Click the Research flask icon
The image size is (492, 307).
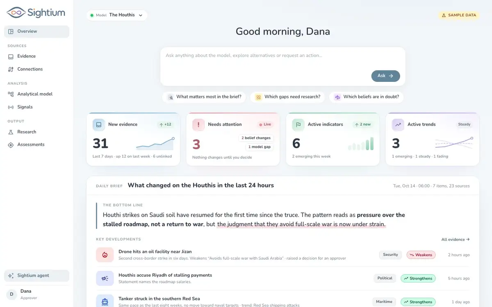[11, 132]
